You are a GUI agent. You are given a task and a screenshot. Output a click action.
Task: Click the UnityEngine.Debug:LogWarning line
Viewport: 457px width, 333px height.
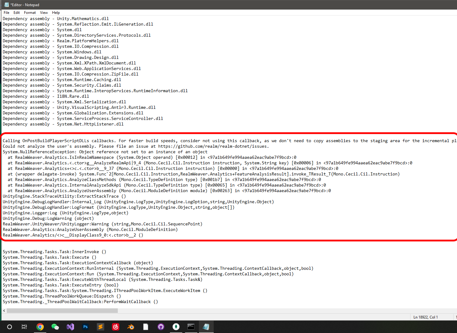pos(48,219)
